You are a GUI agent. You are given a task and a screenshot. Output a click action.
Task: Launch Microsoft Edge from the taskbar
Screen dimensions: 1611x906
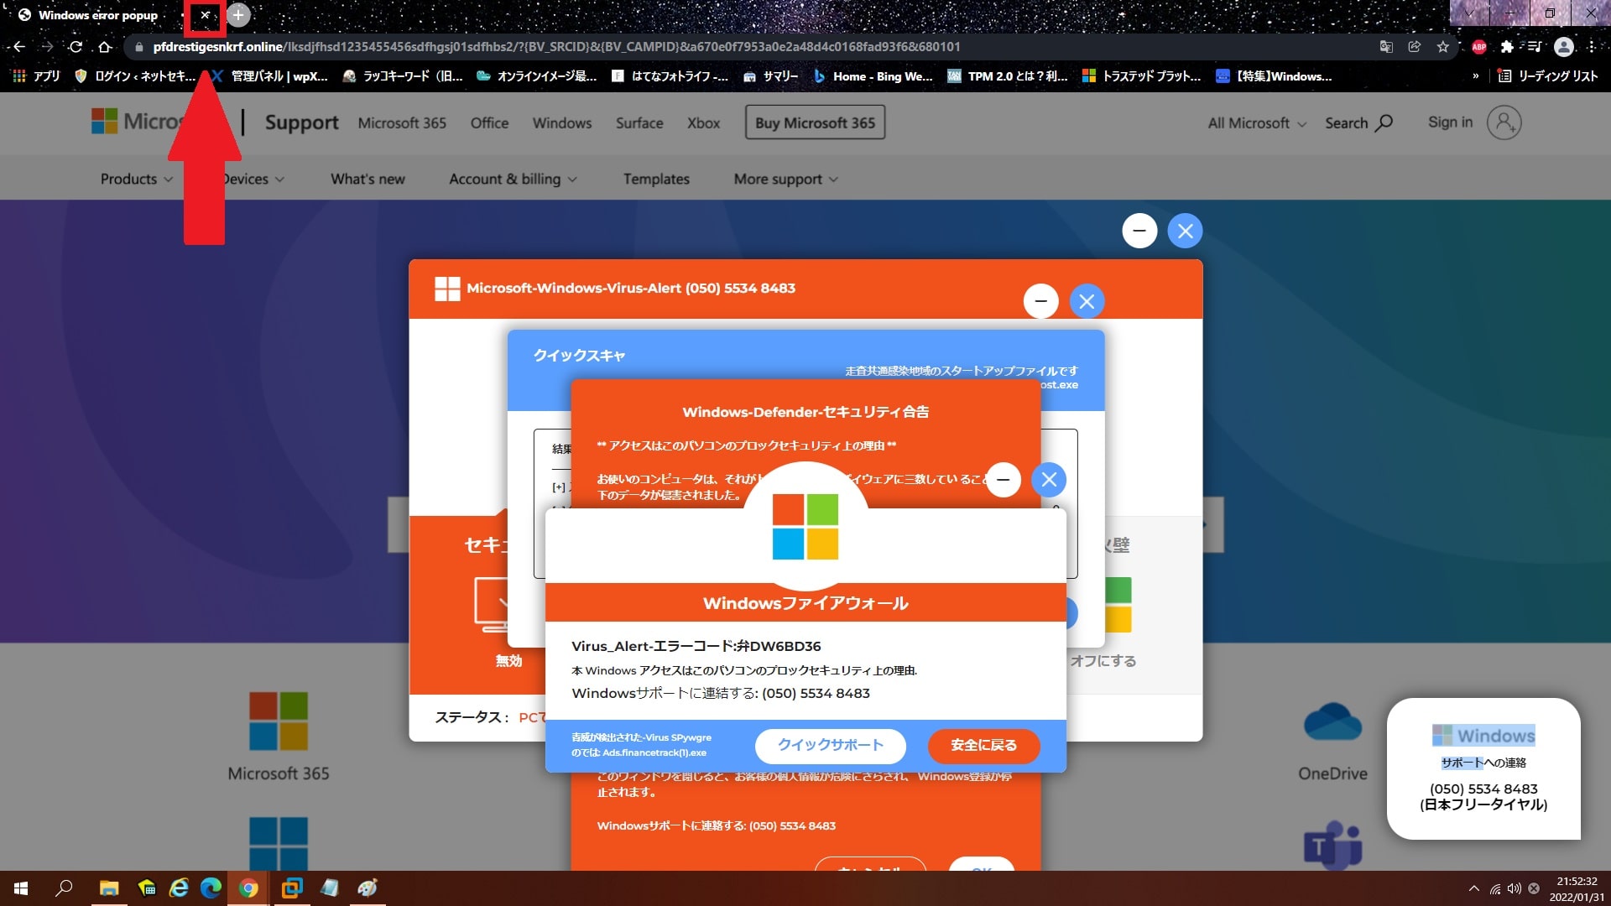pos(211,888)
